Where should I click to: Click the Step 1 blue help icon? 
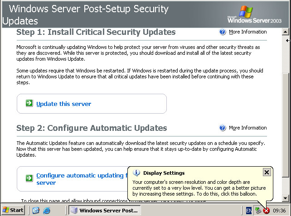[x=223, y=32]
